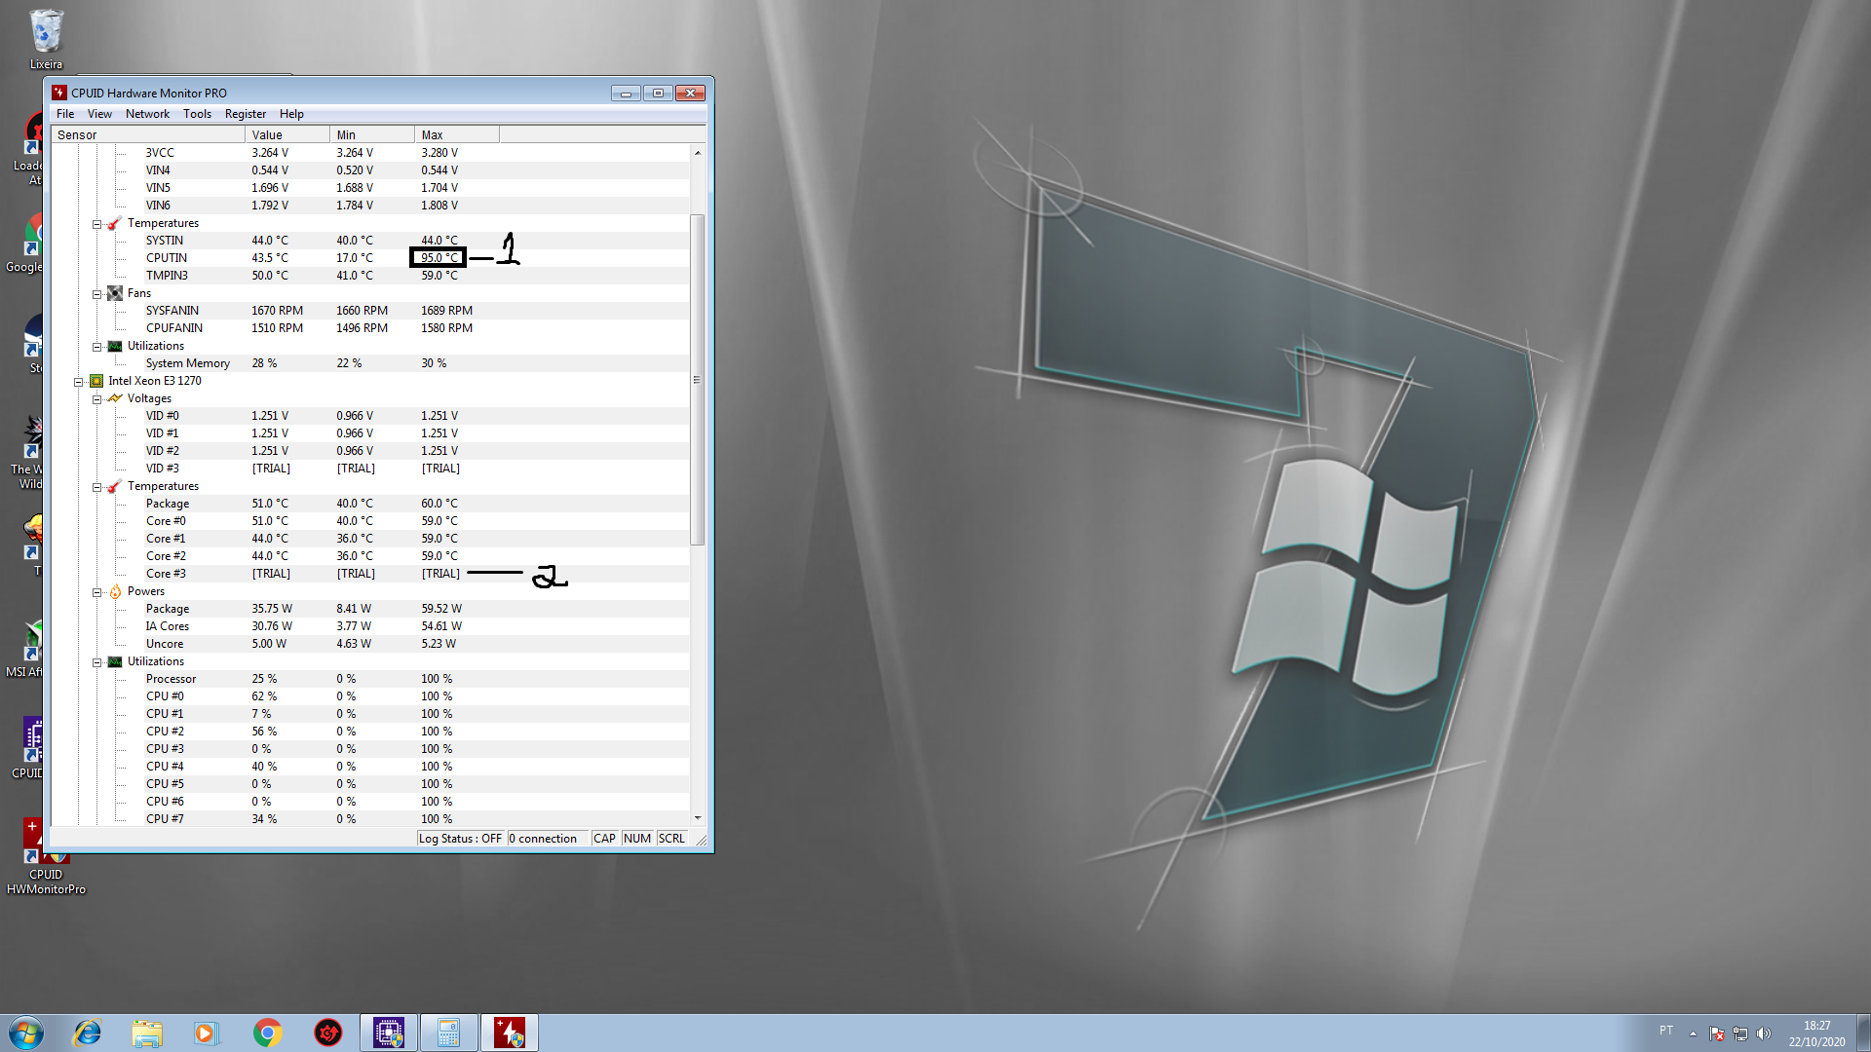The width and height of the screenshot is (1871, 1052).
Task: Open the Network menu
Action: coord(147,114)
